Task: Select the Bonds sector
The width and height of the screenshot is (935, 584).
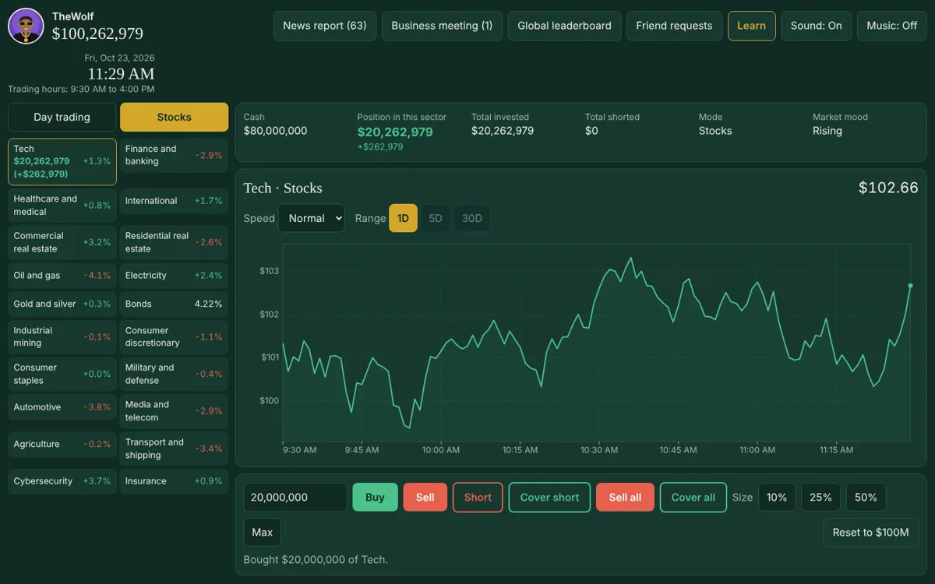Action: point(174,304)
